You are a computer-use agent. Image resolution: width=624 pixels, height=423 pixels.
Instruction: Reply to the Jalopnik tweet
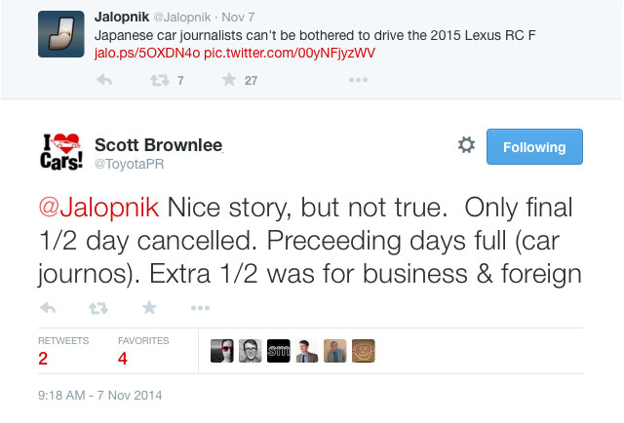(103, 80)
